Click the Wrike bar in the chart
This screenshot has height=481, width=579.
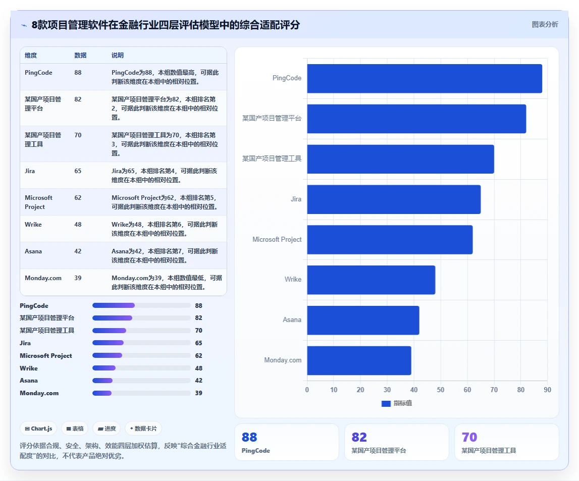tap(371, 280)
